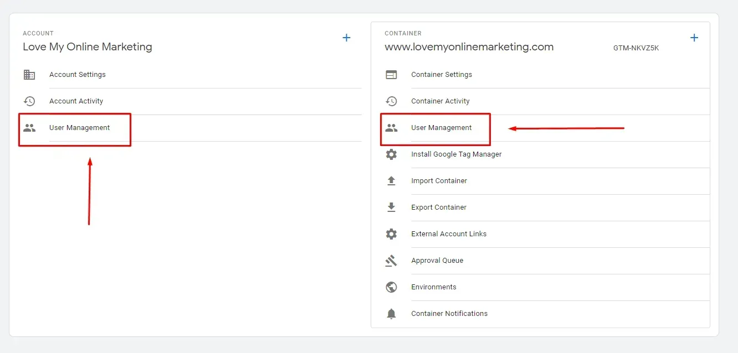Click the Export Container download icon
Screen dimensions: 738x353
click(391, 207)
